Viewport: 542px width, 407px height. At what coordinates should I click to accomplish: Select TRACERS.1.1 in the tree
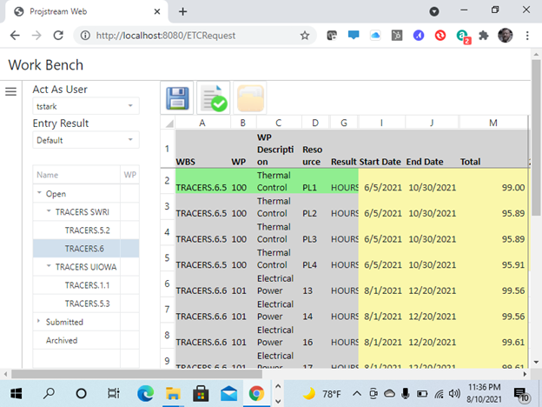pyautogui.click(x=87, y=285)
